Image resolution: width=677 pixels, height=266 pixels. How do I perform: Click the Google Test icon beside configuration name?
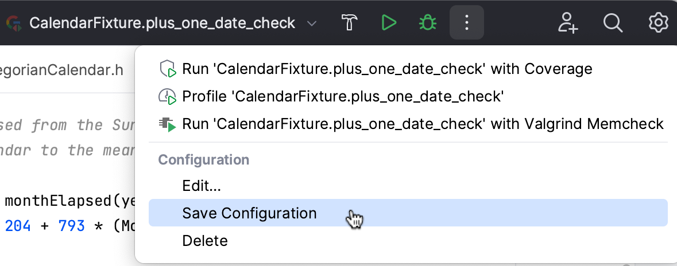(14, 24)
